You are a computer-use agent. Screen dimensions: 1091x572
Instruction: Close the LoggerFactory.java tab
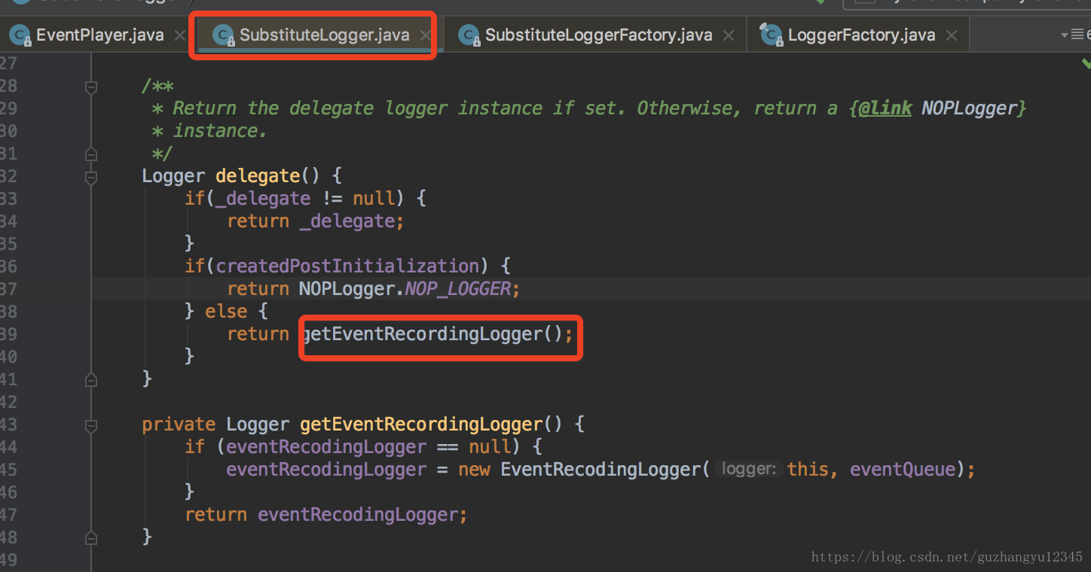(x=952, y=35)
